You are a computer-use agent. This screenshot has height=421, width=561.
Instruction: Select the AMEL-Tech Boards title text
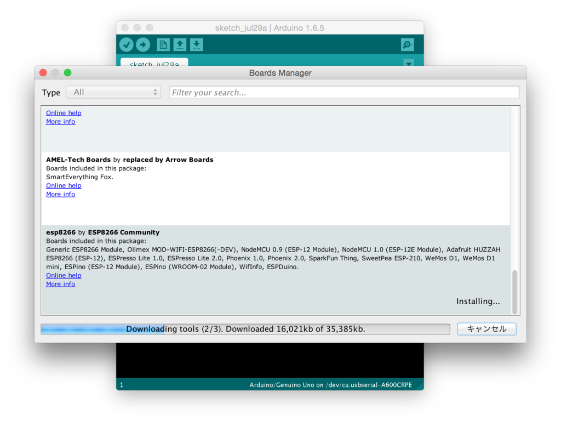[x=78, y=160]
